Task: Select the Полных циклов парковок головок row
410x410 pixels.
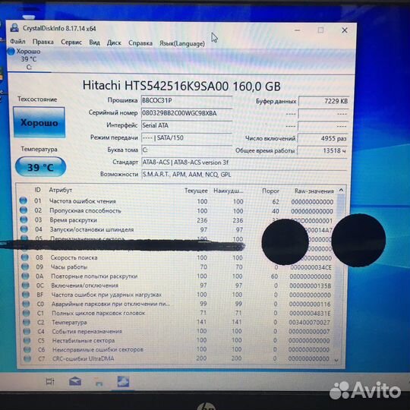Action: click(178, 313)
